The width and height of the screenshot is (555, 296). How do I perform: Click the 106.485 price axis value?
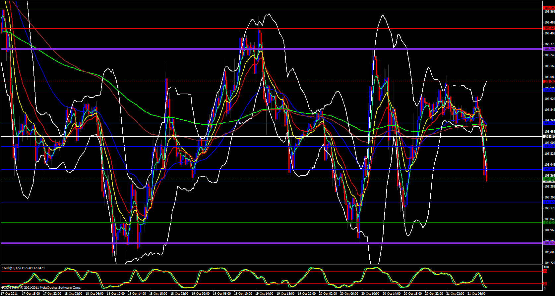tap(549, 22)
